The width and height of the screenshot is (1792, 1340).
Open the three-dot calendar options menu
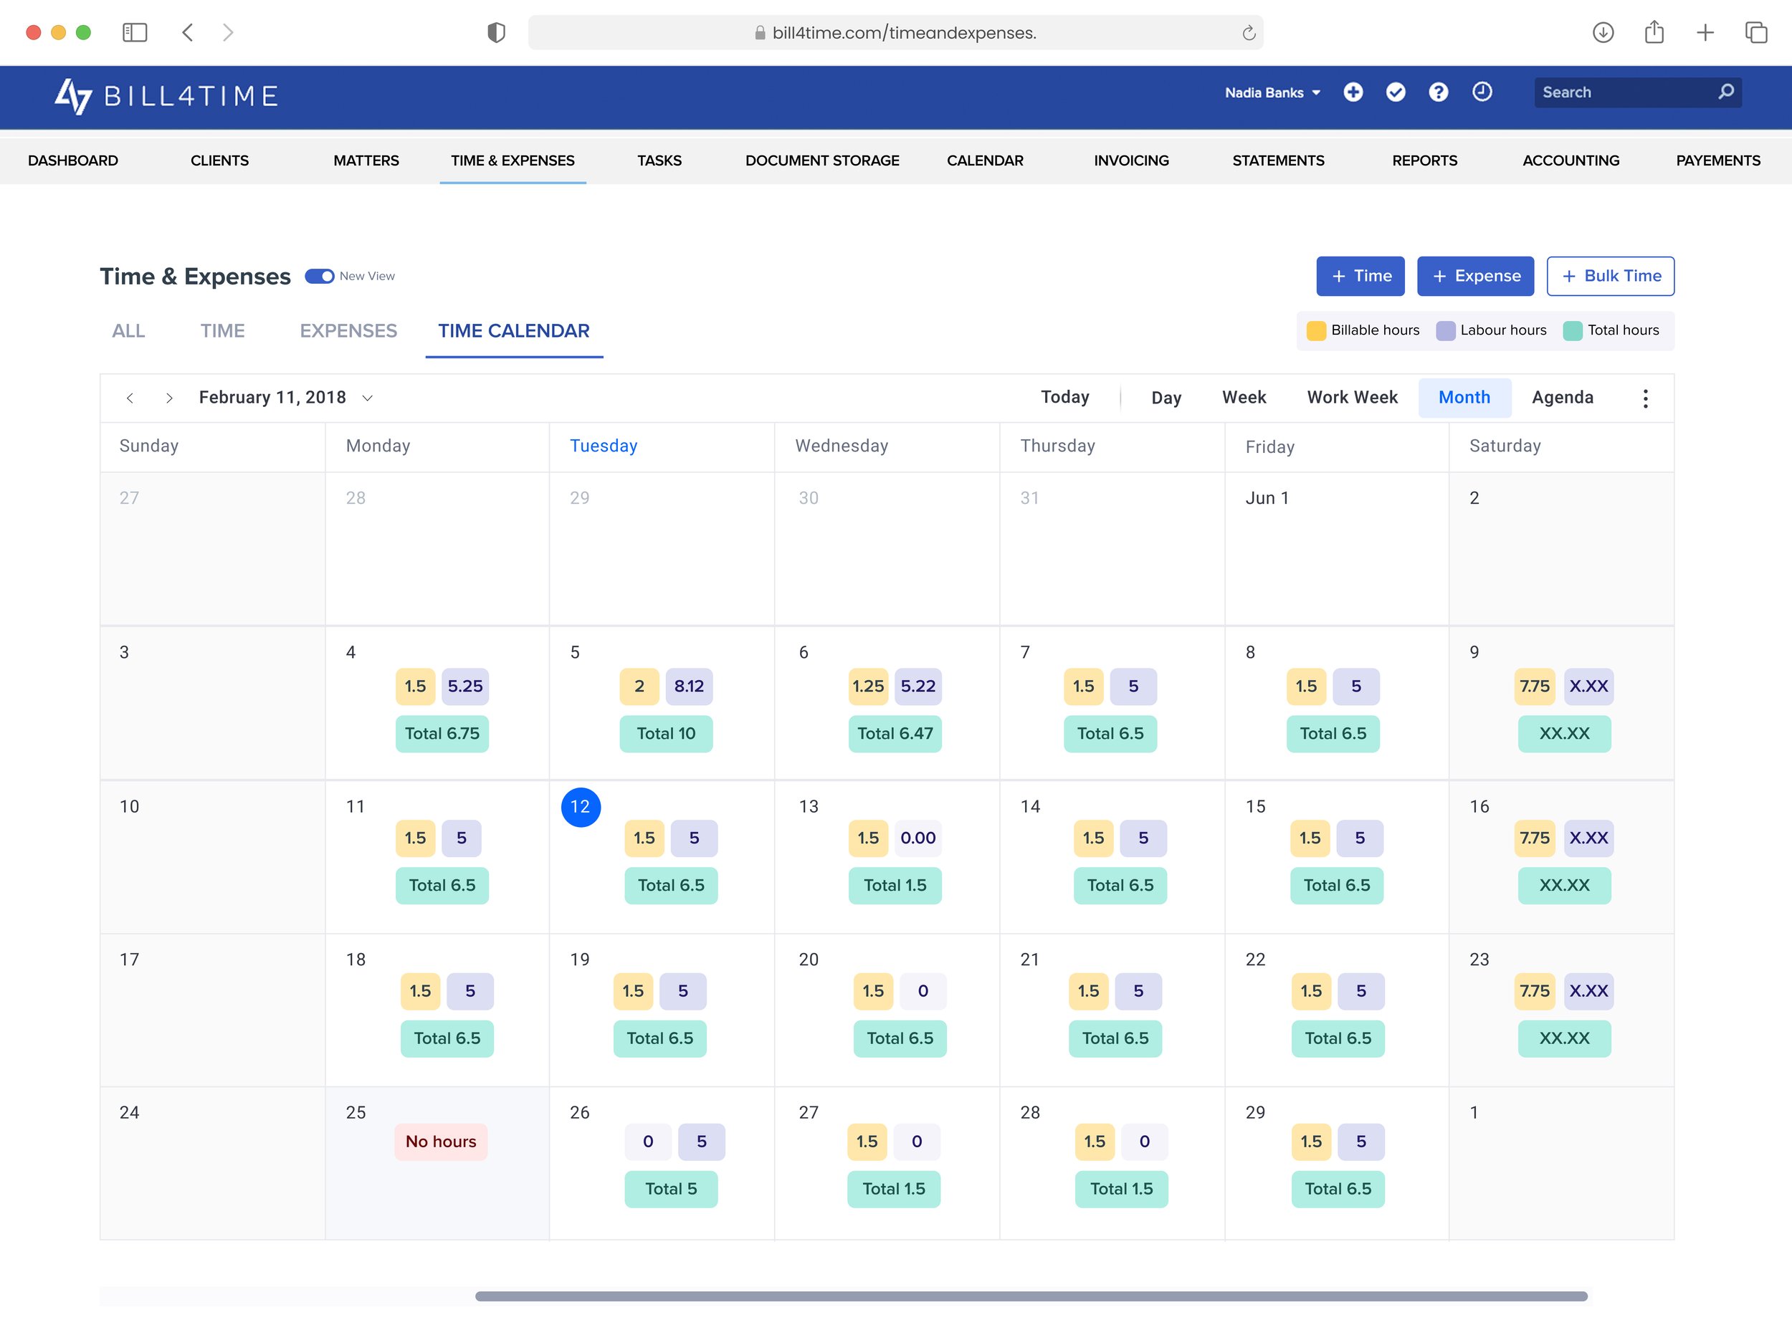point(1644,398)
